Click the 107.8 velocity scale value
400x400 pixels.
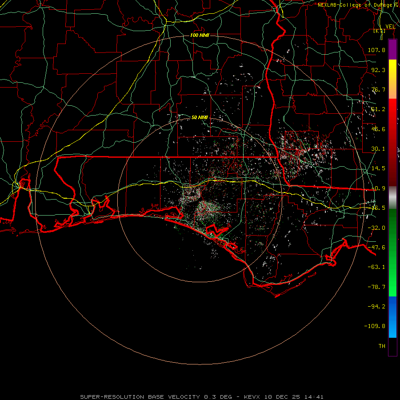[376, 50]
